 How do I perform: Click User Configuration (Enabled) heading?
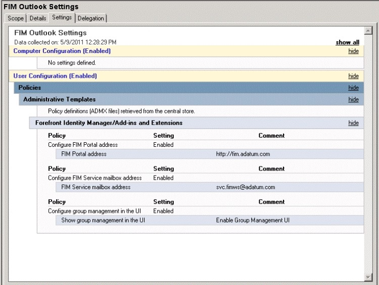tap(55, 76)
